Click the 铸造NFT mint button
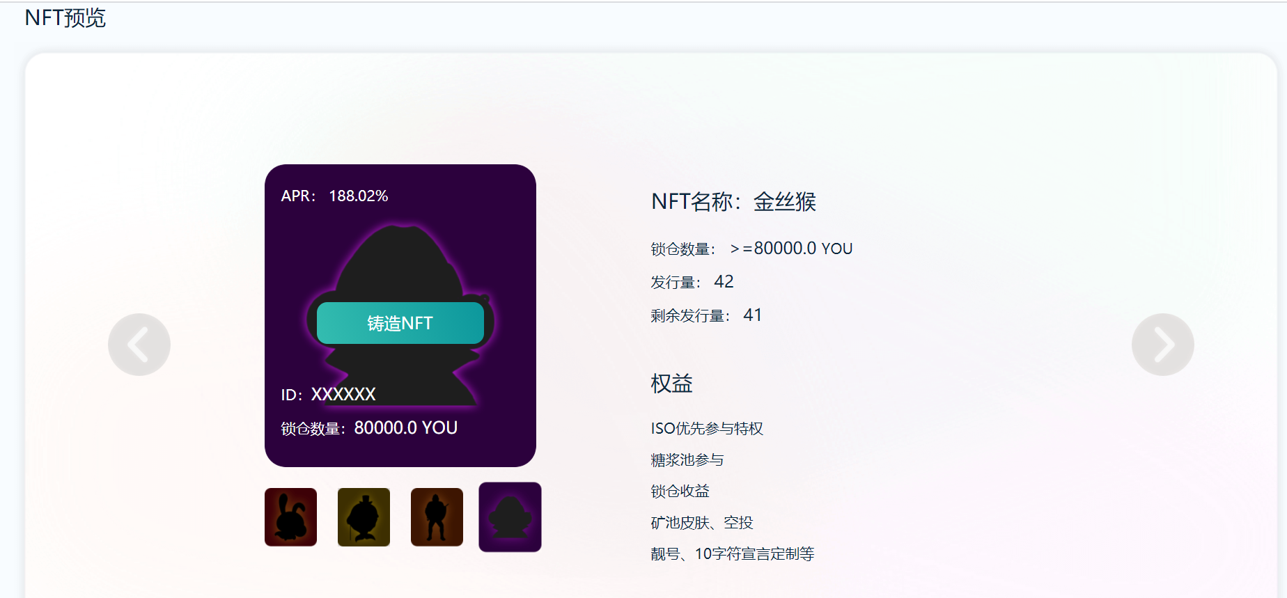The image size is (1287, 598). [400, 323]
